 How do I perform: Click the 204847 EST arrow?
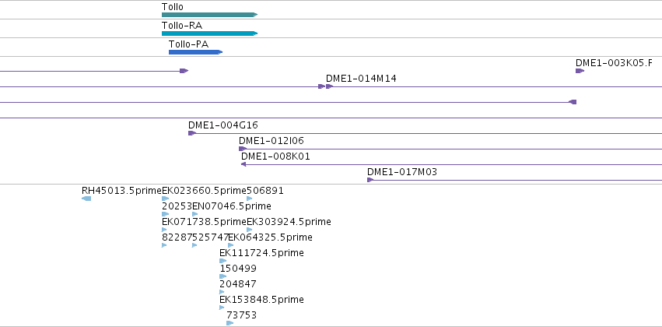pos(222,292)
